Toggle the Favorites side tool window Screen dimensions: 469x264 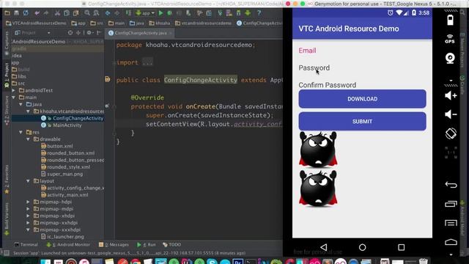(7, 179)
